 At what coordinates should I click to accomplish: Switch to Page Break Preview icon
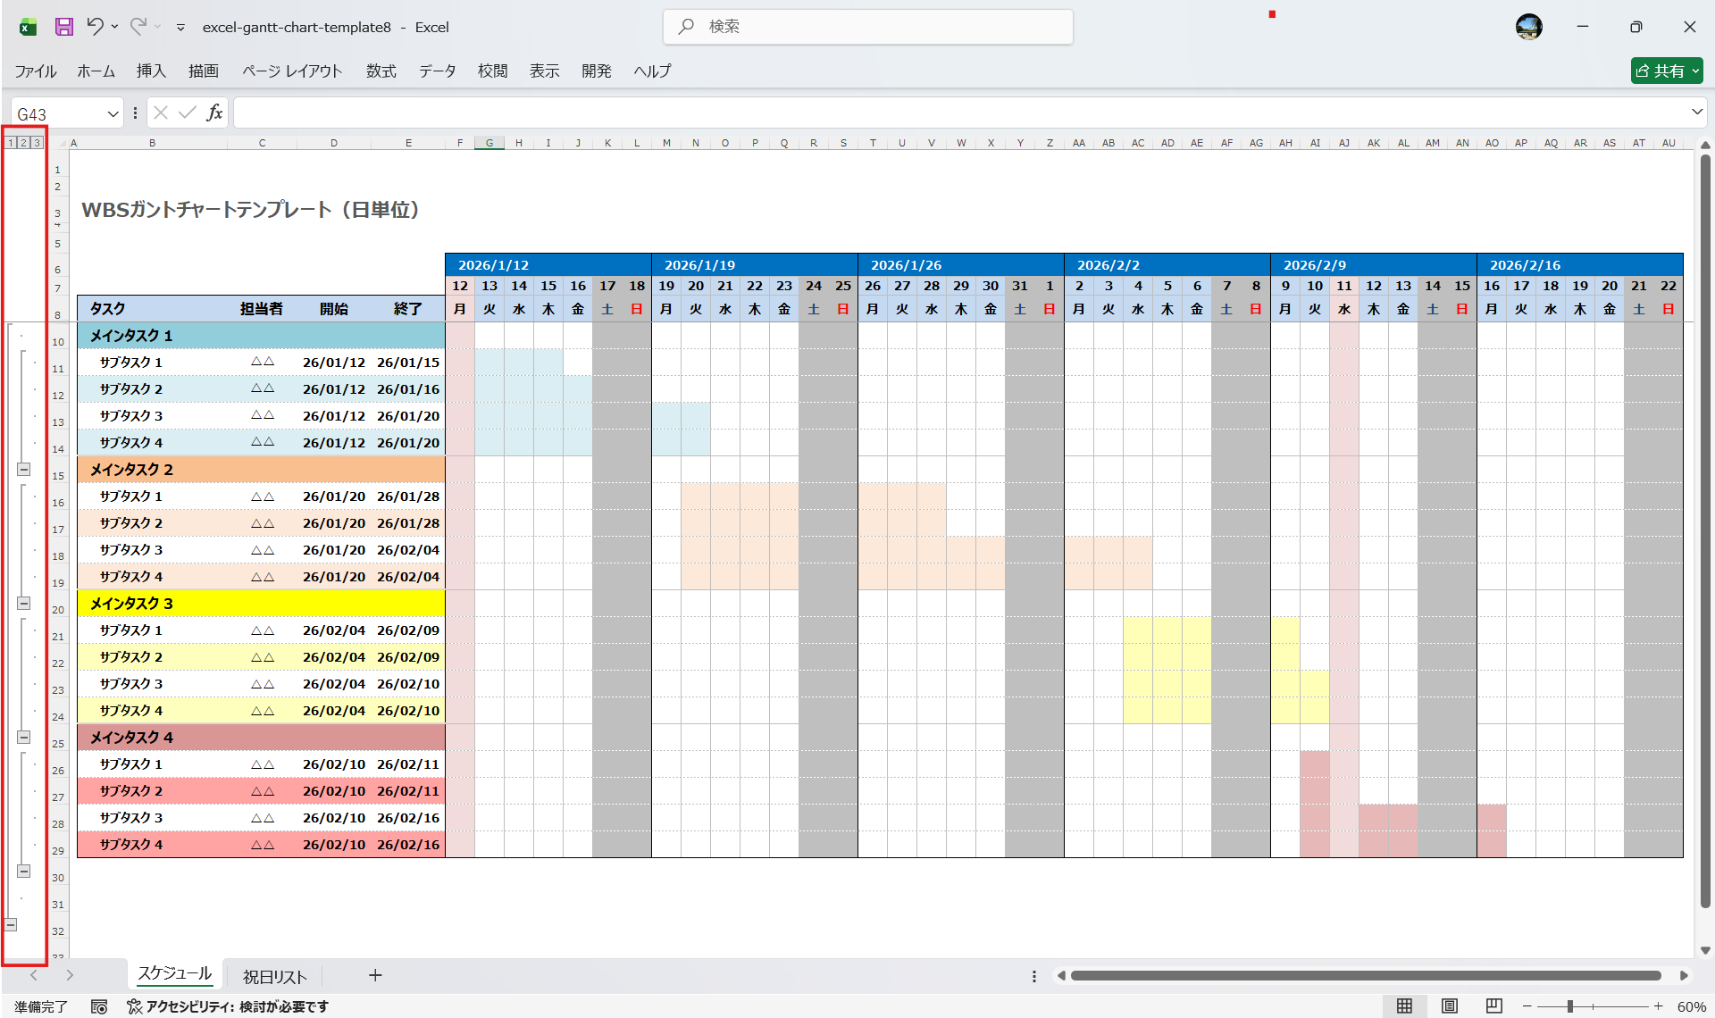click(x=1493, y=1006)
